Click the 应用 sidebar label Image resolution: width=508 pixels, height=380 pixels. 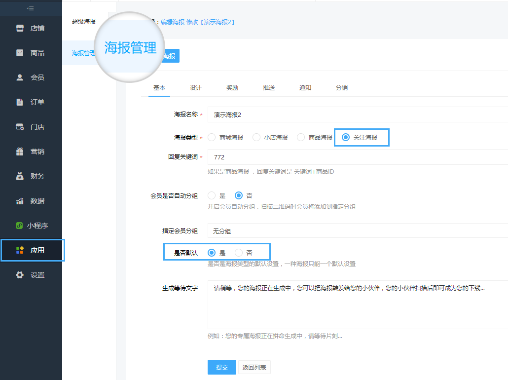(x=37, y=250)
